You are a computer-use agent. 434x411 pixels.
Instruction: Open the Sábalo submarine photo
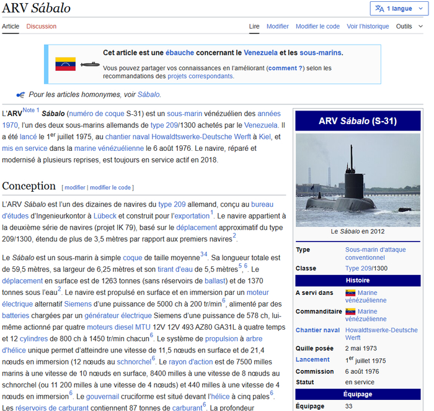click(x=358, y=180)
